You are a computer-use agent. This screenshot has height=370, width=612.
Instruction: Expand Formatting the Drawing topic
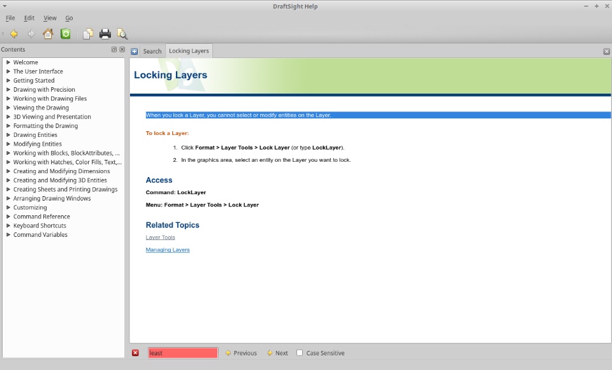point(8,125)
